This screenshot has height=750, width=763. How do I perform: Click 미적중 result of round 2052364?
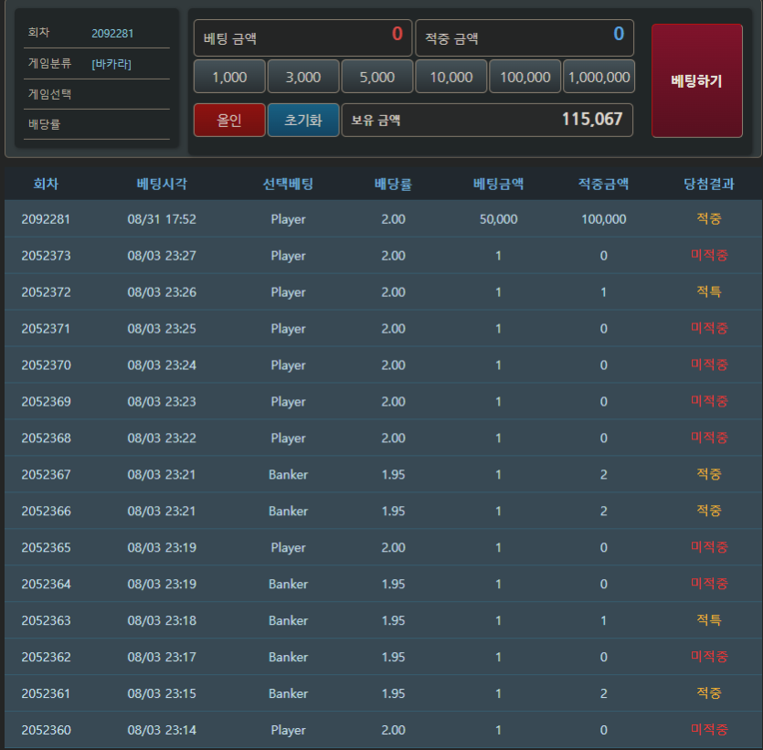click(x=709, y=584)
